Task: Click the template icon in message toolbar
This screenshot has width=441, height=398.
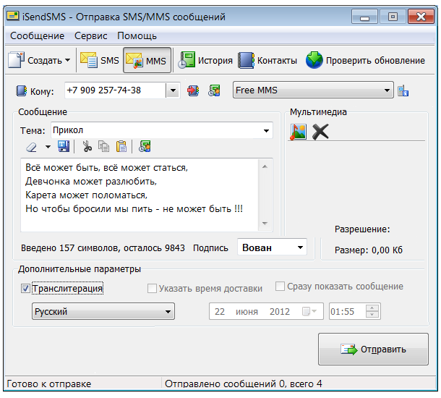Action: (x=145, y=147)
